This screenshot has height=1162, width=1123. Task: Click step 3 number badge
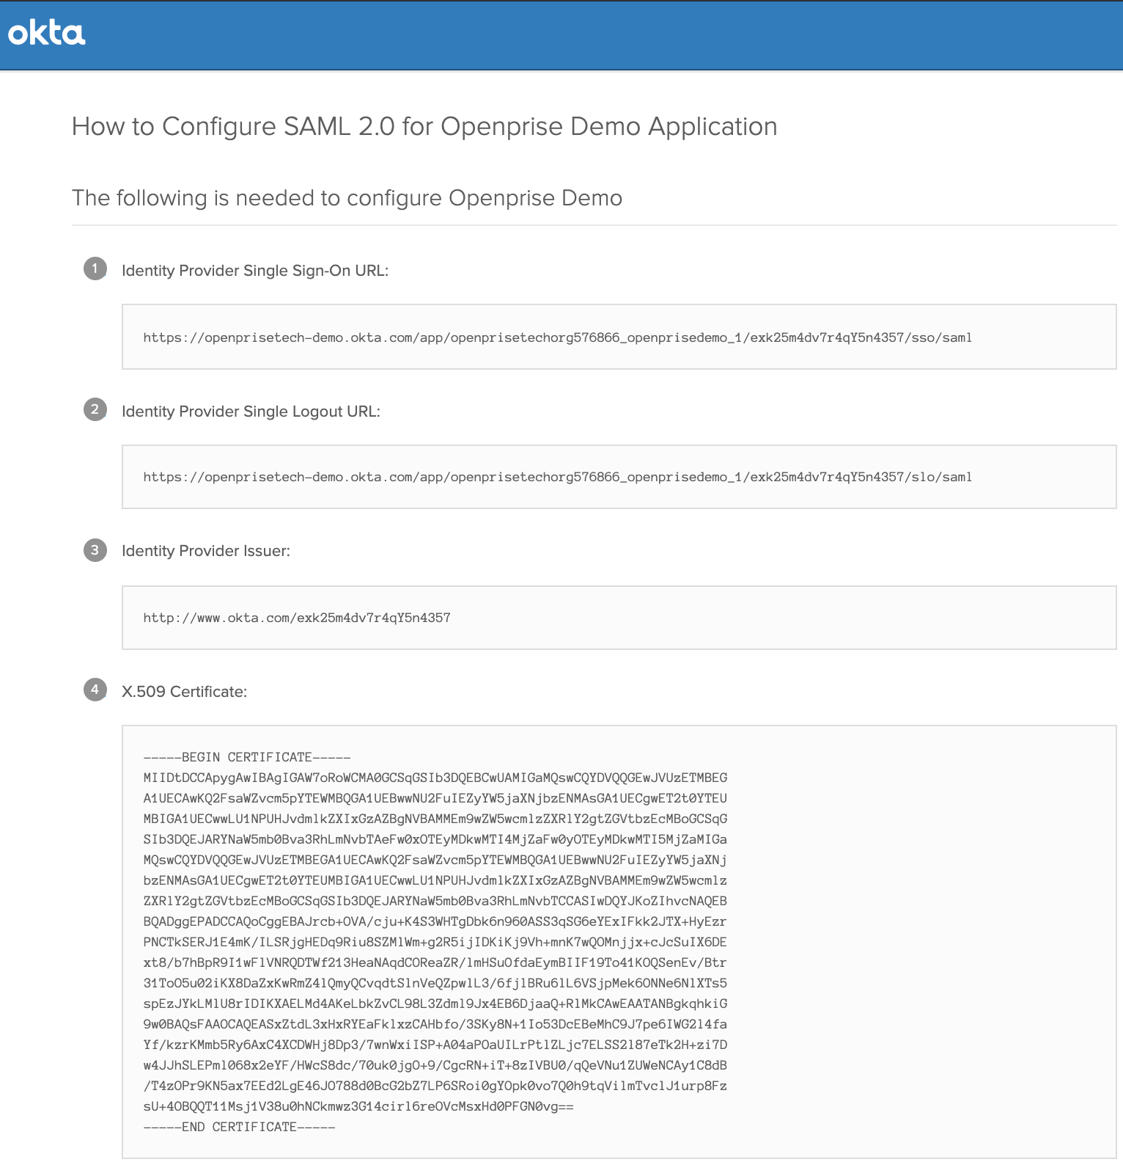[x=95, y=550]
